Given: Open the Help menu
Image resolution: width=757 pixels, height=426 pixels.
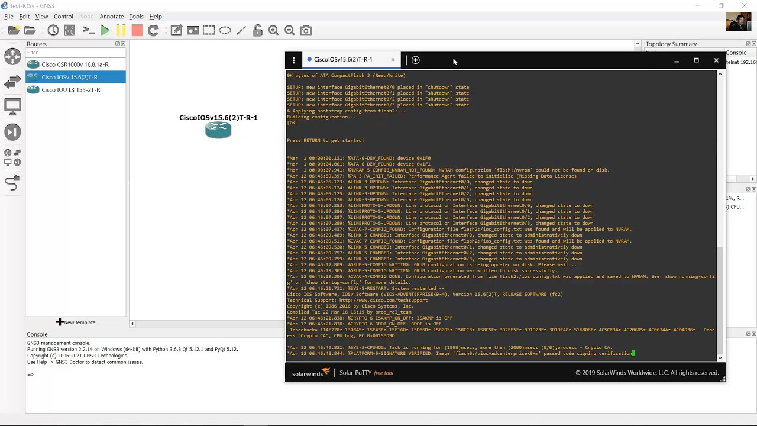Looking at the screenshot, I should (156, 17).
